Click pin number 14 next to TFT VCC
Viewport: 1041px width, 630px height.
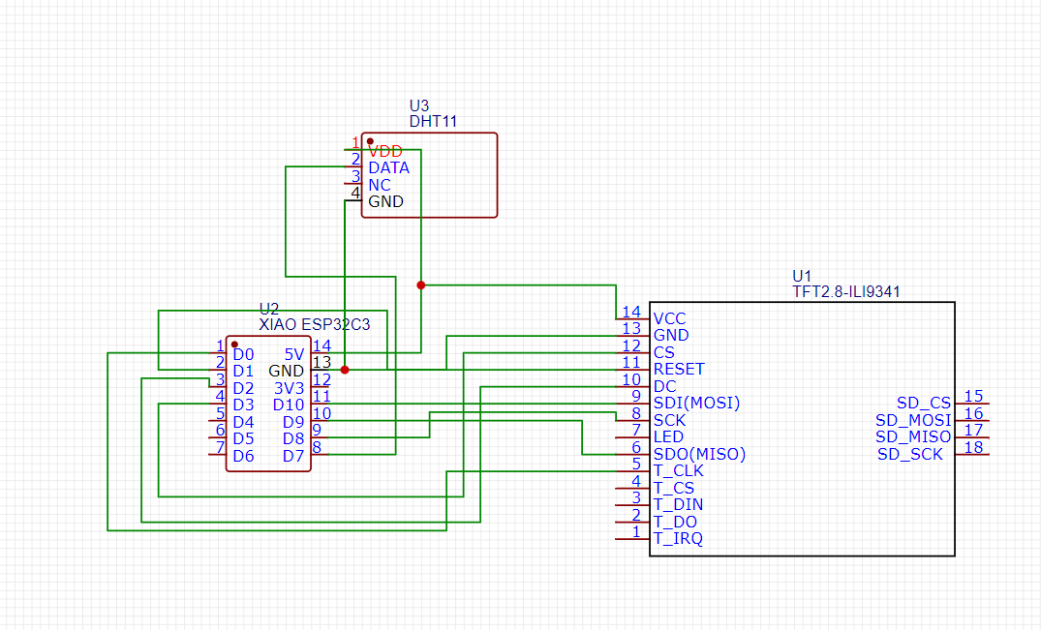tap(631, 311)
